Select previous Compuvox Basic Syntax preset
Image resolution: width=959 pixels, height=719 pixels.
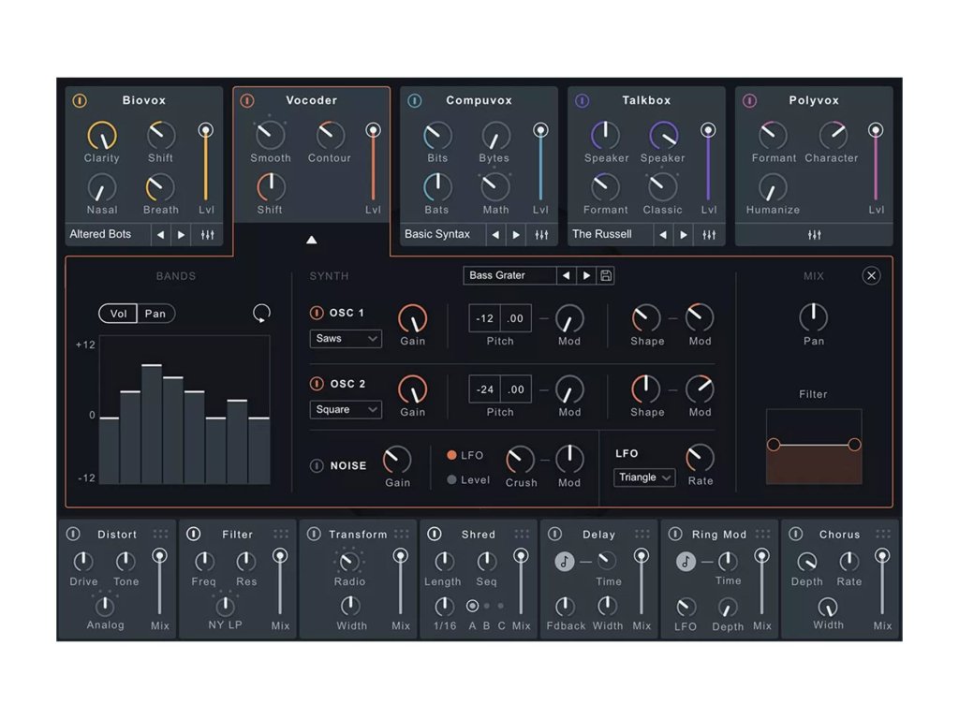coord(495,234)
